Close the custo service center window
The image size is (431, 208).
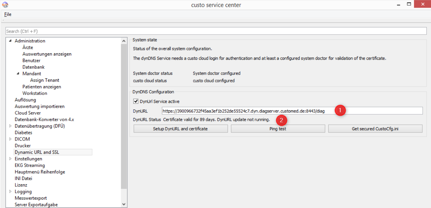click(422, 4)
